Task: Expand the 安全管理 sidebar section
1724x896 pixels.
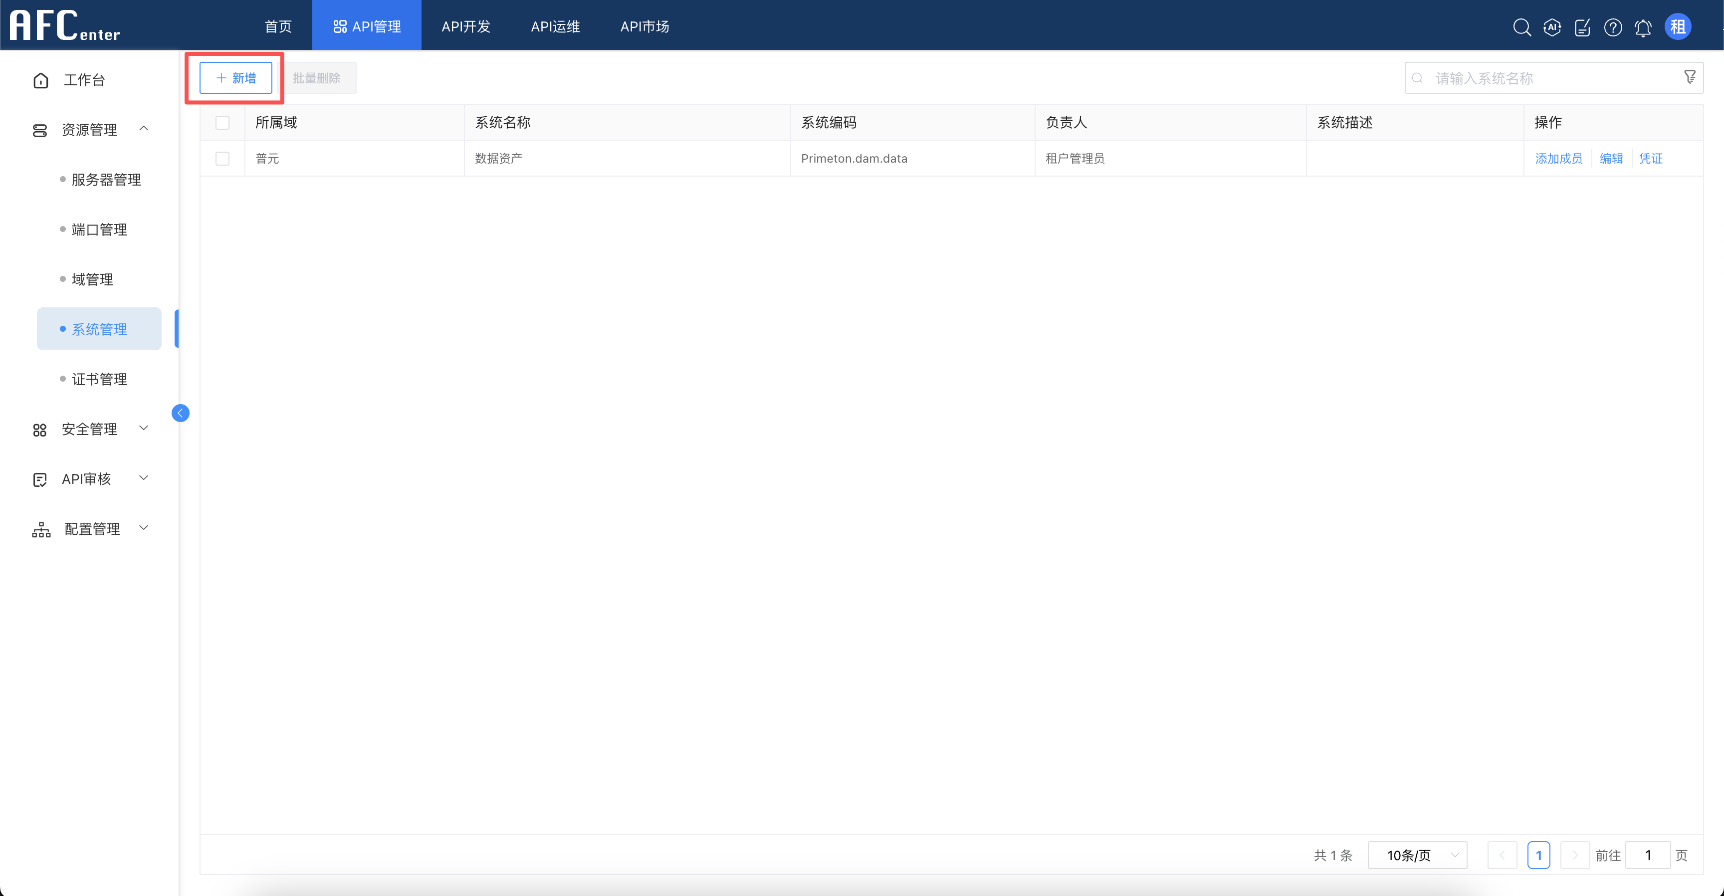Action: (x=143, y=428)
